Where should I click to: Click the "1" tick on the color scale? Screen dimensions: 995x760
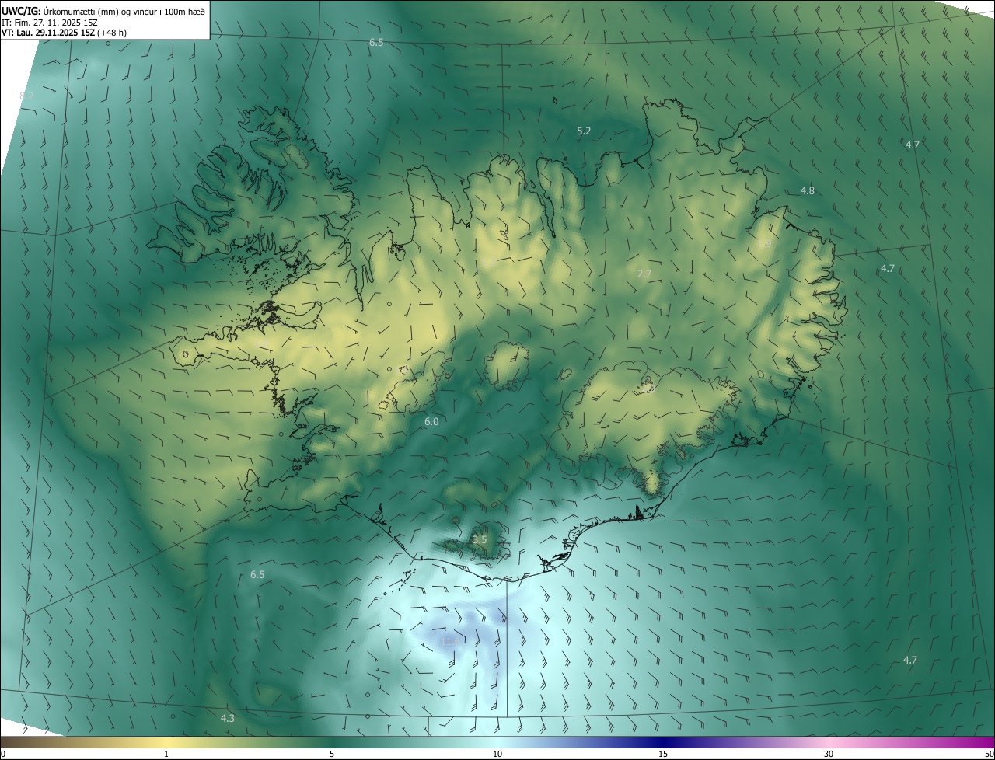(166, 754)
